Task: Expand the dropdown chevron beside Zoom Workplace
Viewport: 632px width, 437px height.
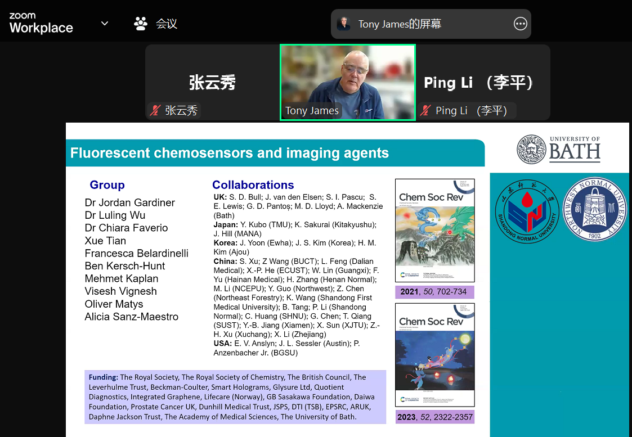Action: pyautogui.click(x=104, y=23)
